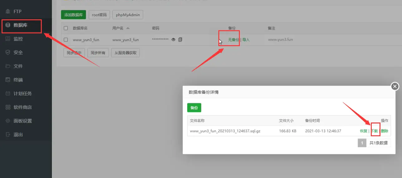Click the database sidebar icon

(x=8, y=25)
